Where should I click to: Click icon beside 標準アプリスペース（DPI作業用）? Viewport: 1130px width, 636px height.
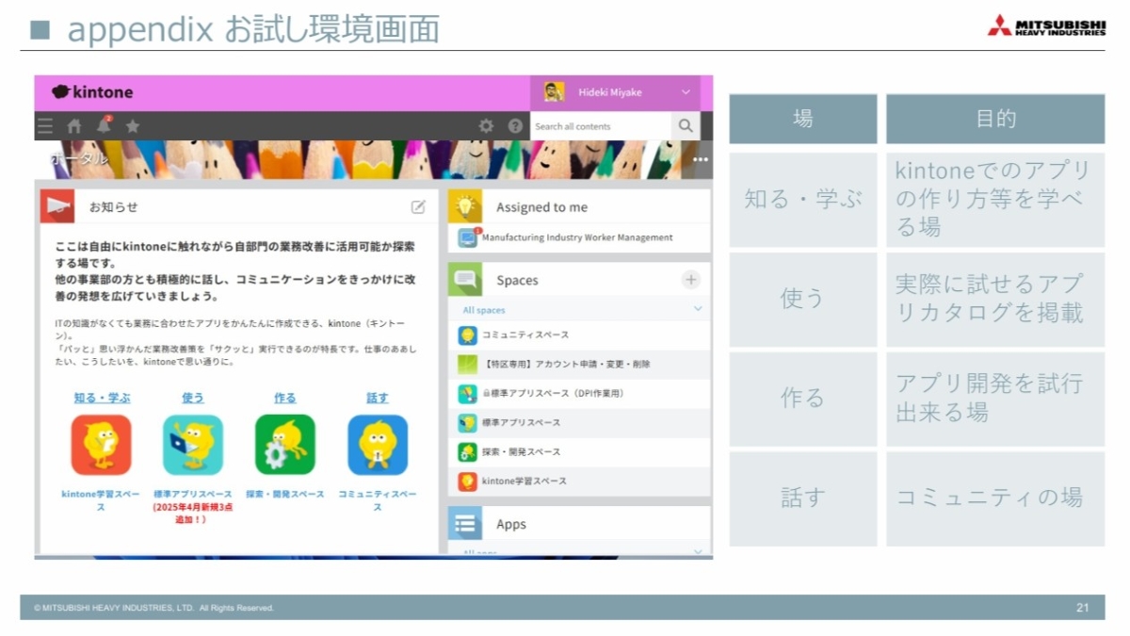tap(468, 393)
